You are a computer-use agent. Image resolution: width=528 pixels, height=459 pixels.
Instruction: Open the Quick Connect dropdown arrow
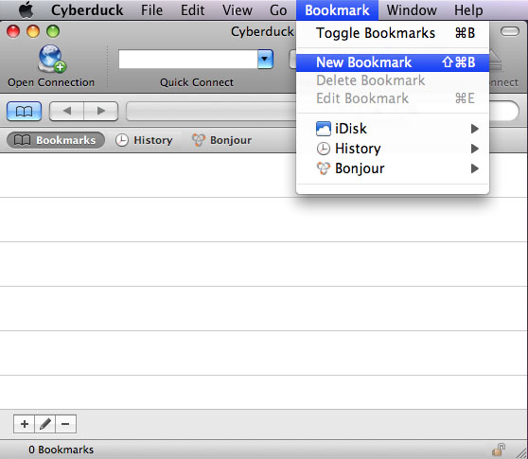(x=265, y=60)
